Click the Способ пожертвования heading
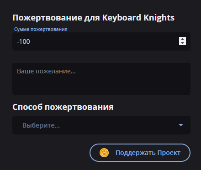The width and height of the screenshot is (201, 170). (x=63, y=107)
